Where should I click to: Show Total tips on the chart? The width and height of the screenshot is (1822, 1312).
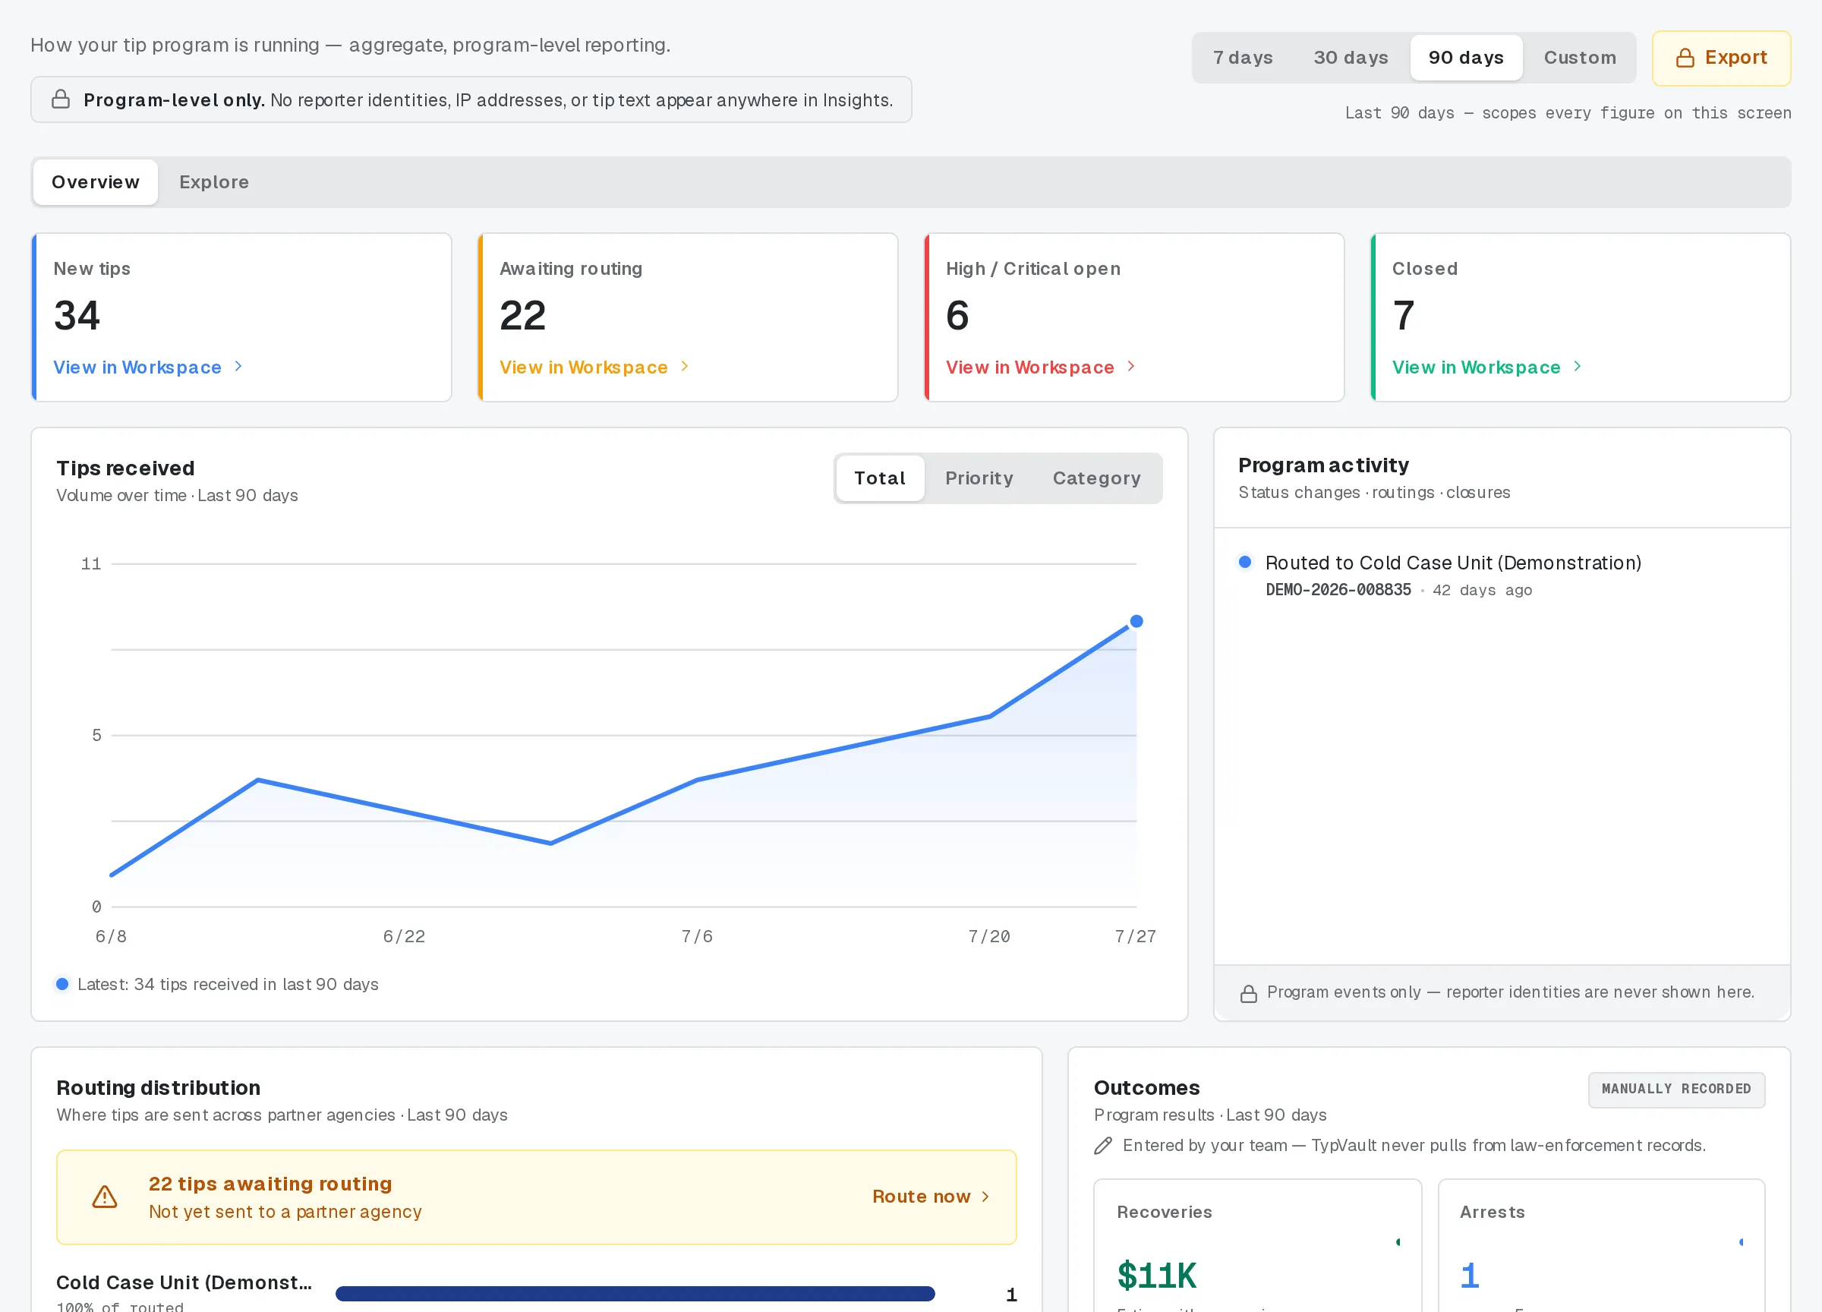click(x=880, y=478)
